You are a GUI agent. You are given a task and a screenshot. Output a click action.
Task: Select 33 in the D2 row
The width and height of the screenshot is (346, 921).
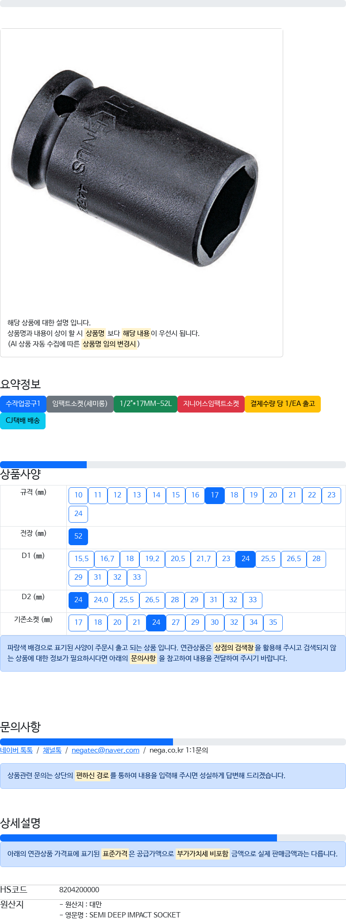[253, 600]
